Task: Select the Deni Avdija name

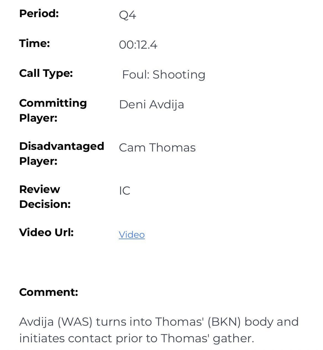Action: click(x=151, y=105)
